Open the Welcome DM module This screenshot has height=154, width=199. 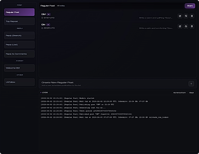pyautogui.click(x=19, y=68)
